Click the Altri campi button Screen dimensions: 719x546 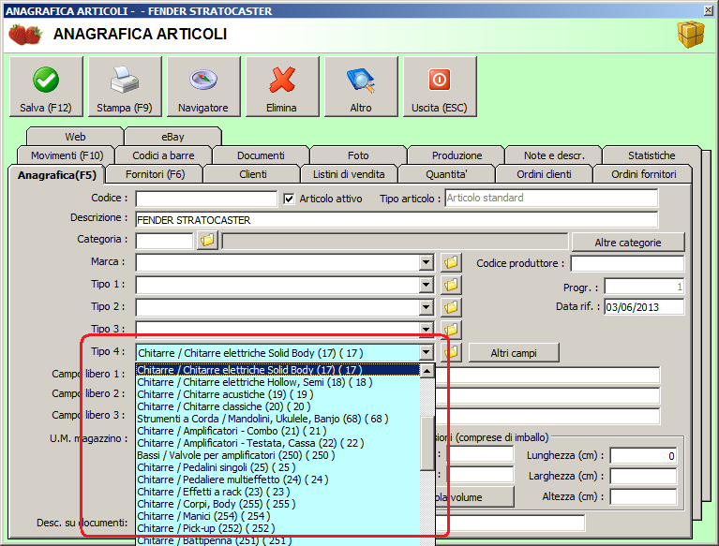click(x=514, y=353)
